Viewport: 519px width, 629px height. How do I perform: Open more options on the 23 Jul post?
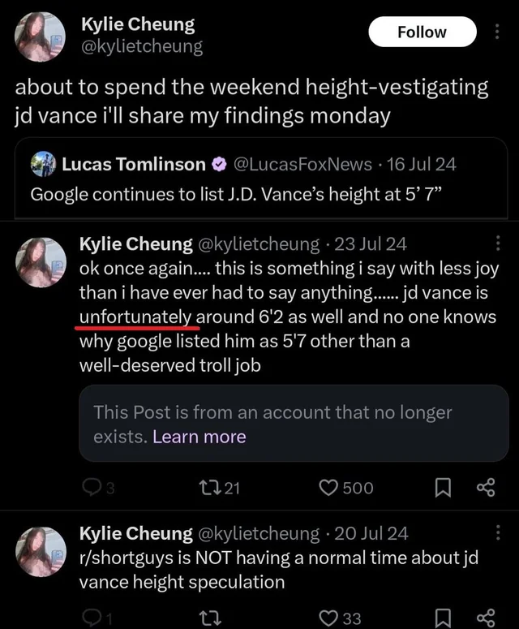coord(497,243)
